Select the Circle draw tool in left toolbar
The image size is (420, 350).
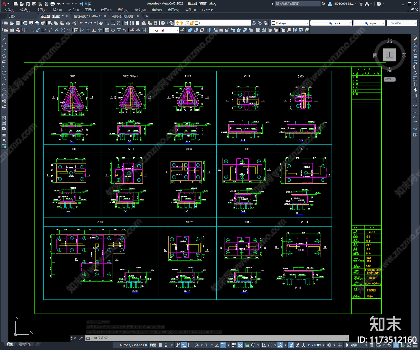pyautogui.click(x=4, y=73)
